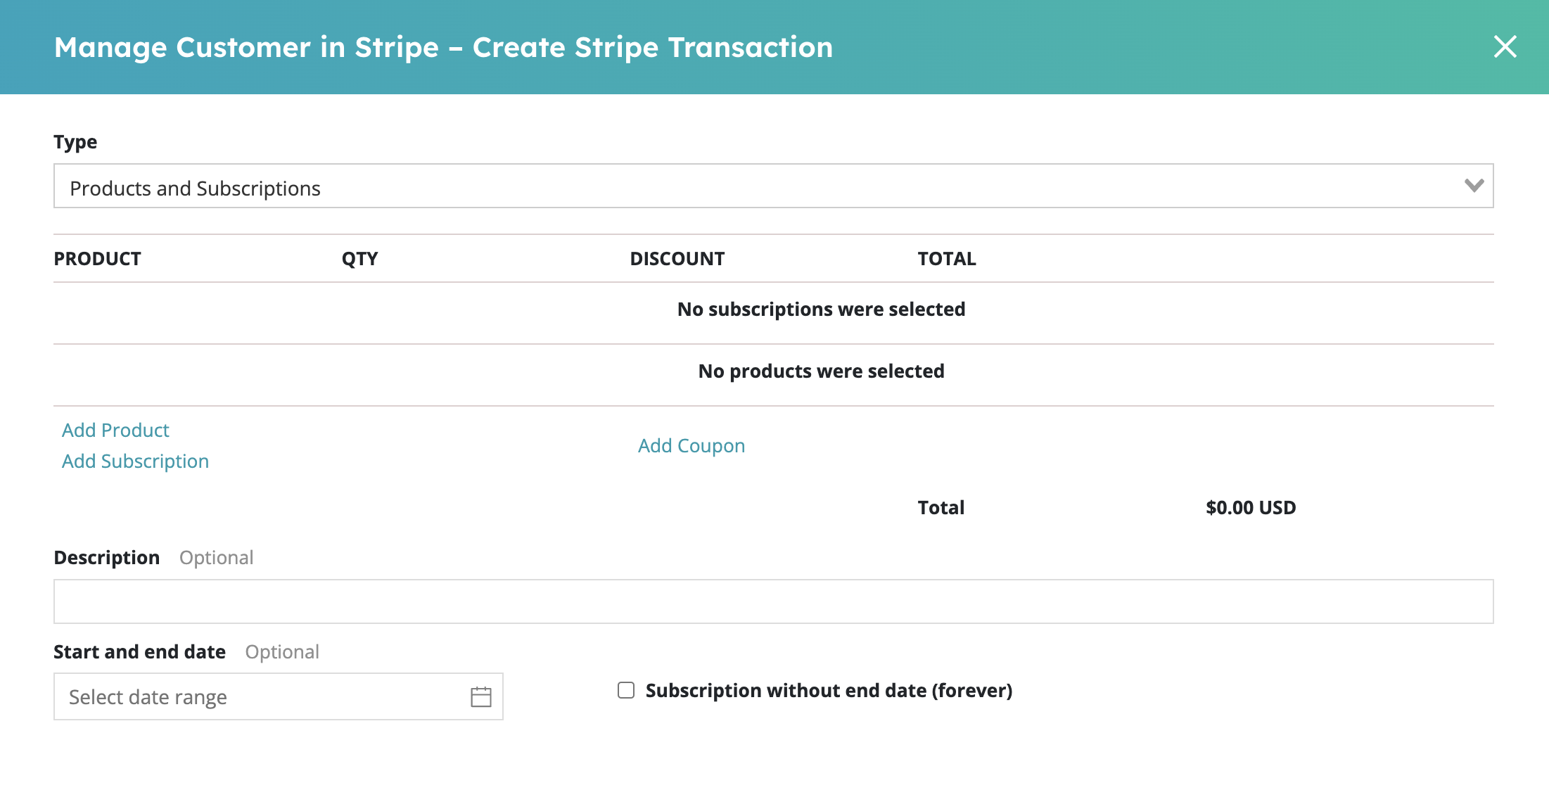Click the $0.00 USD total amount

point(1251,507)
